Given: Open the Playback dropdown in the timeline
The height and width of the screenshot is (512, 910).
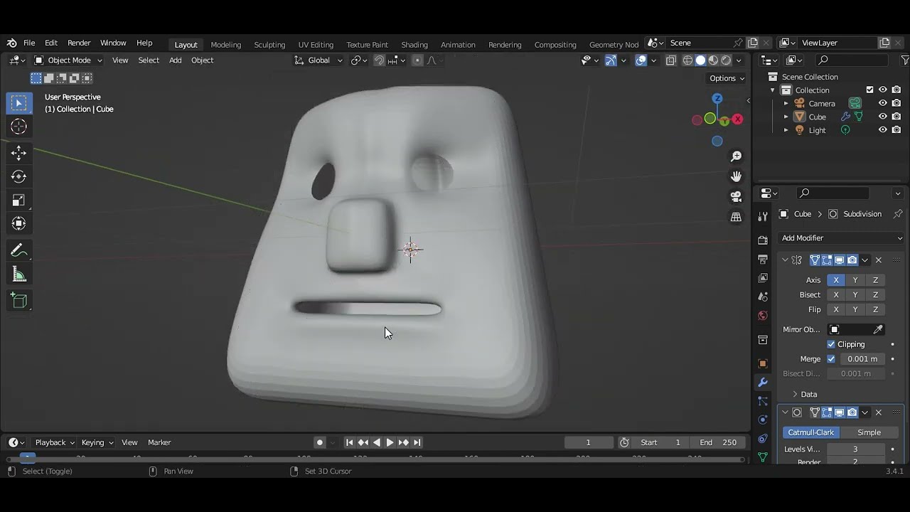Looking at the screenshot, I should tap(55, 442).
